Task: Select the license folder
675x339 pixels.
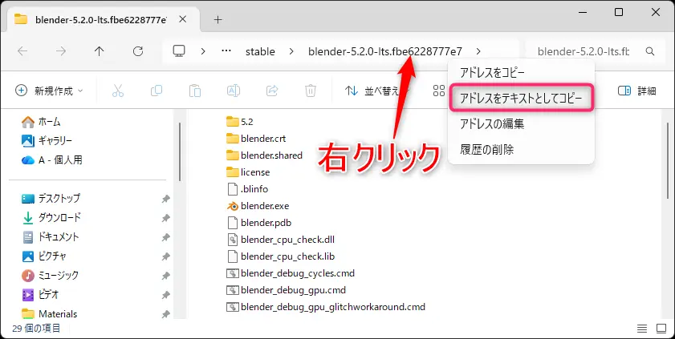Action: (248, 172)
